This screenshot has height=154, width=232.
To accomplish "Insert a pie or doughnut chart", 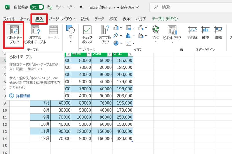I will coord(116,43).
